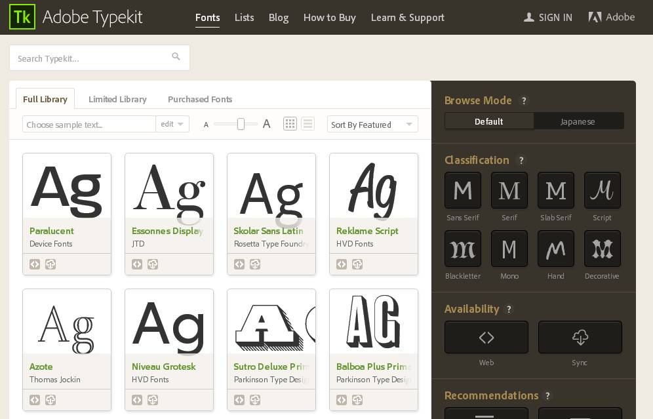This screenshot has height=419, width=653.
Task: Click the font size slider handle
Action: (x=241, y=124)
